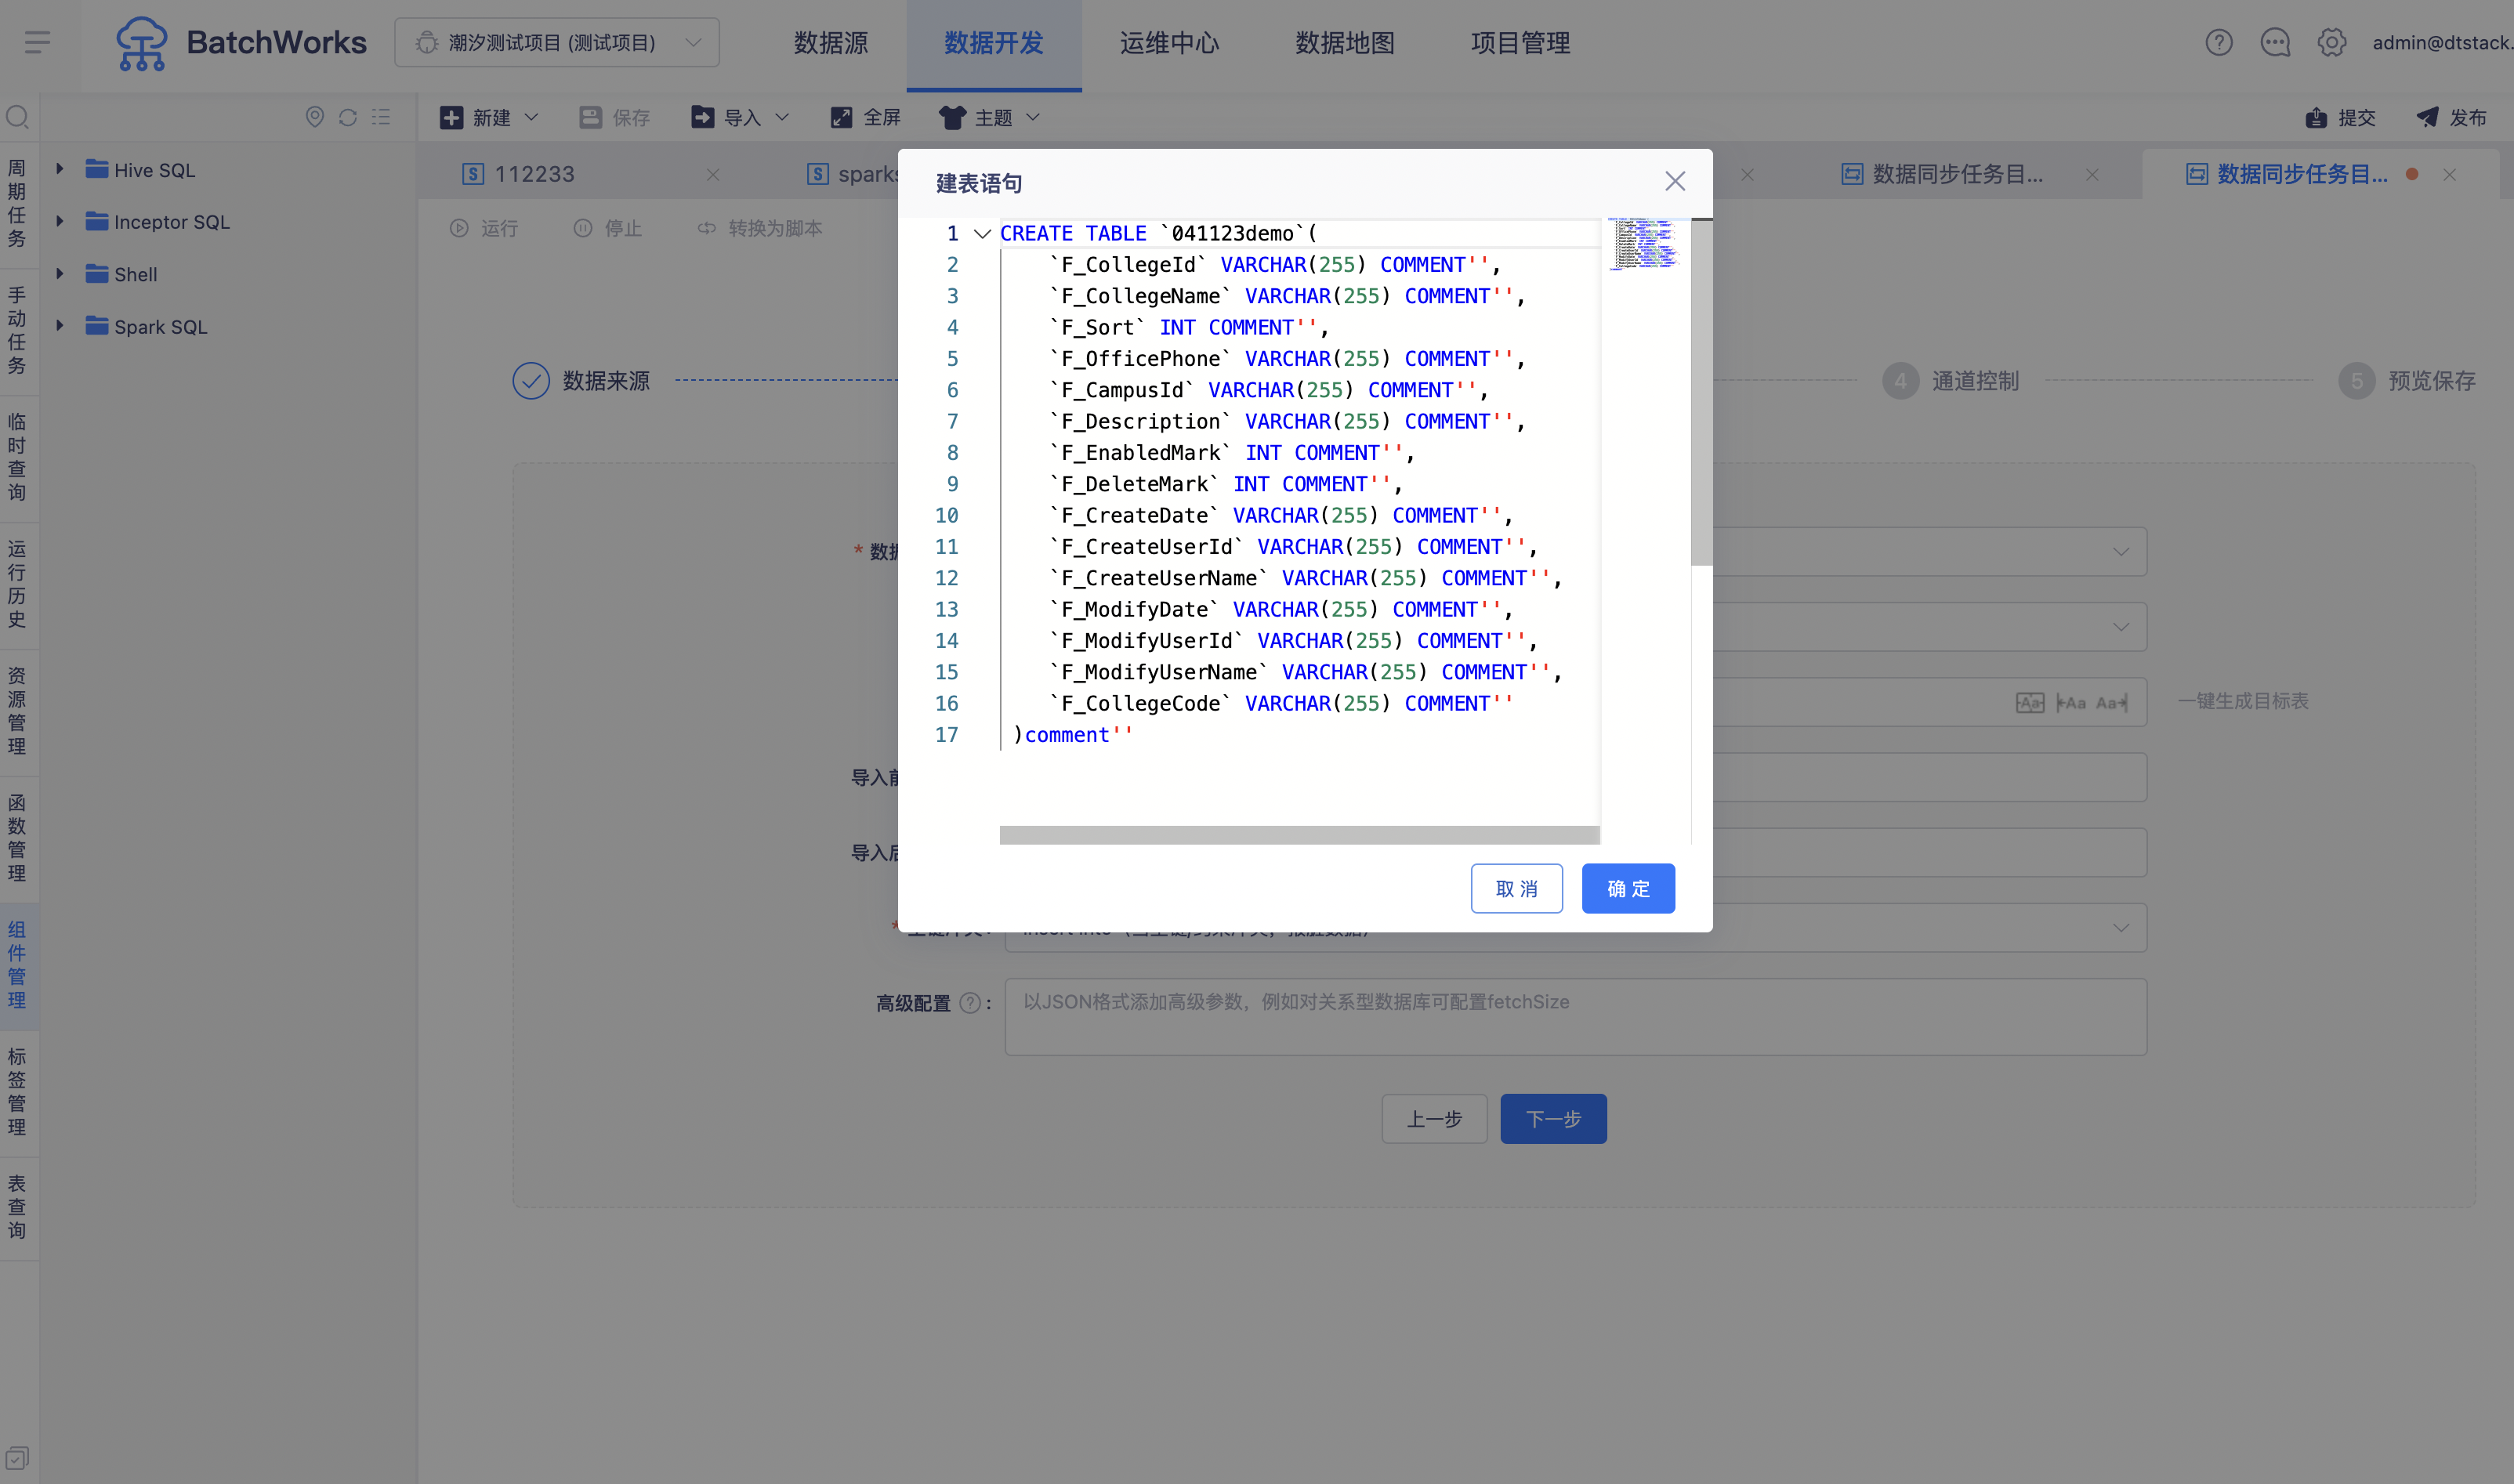The image size is (2514, 1484).
Task: Fold the CREATE TABLE code block
Action: click(982, 234)
